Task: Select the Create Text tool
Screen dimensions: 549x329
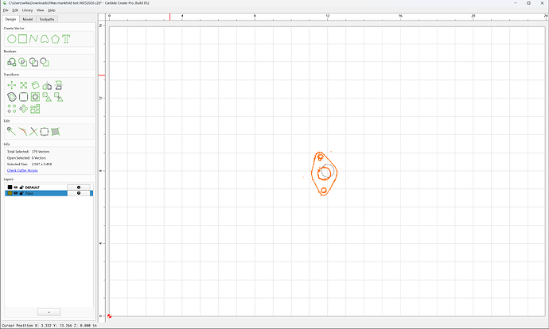Action: [x=66, y=39]
